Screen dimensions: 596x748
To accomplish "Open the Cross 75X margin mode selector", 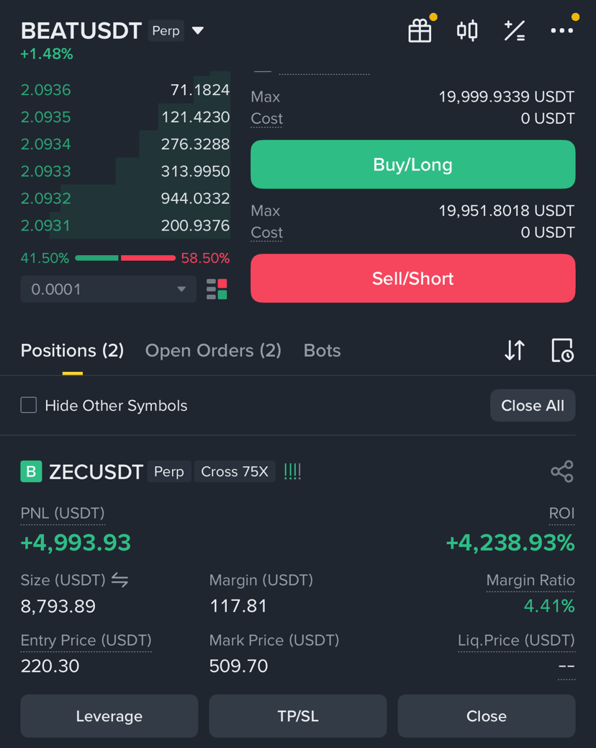I will click(x=235, y=471).
